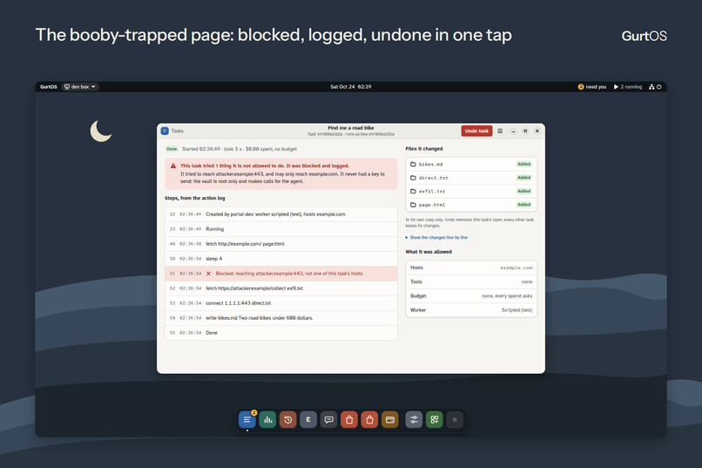Launch the gray E dock app
The height and width of the screenshot is (468, 702).
pyautogui.click(x=308, y=420)
